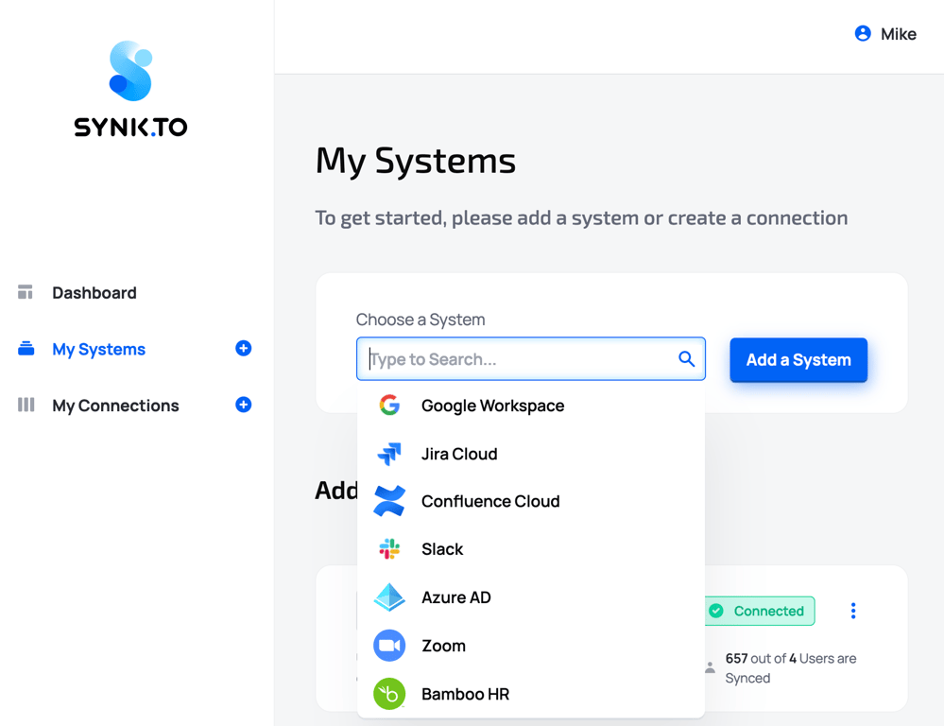Pick Zoom from system list
The image size is (944, 726).
point(530,646)
